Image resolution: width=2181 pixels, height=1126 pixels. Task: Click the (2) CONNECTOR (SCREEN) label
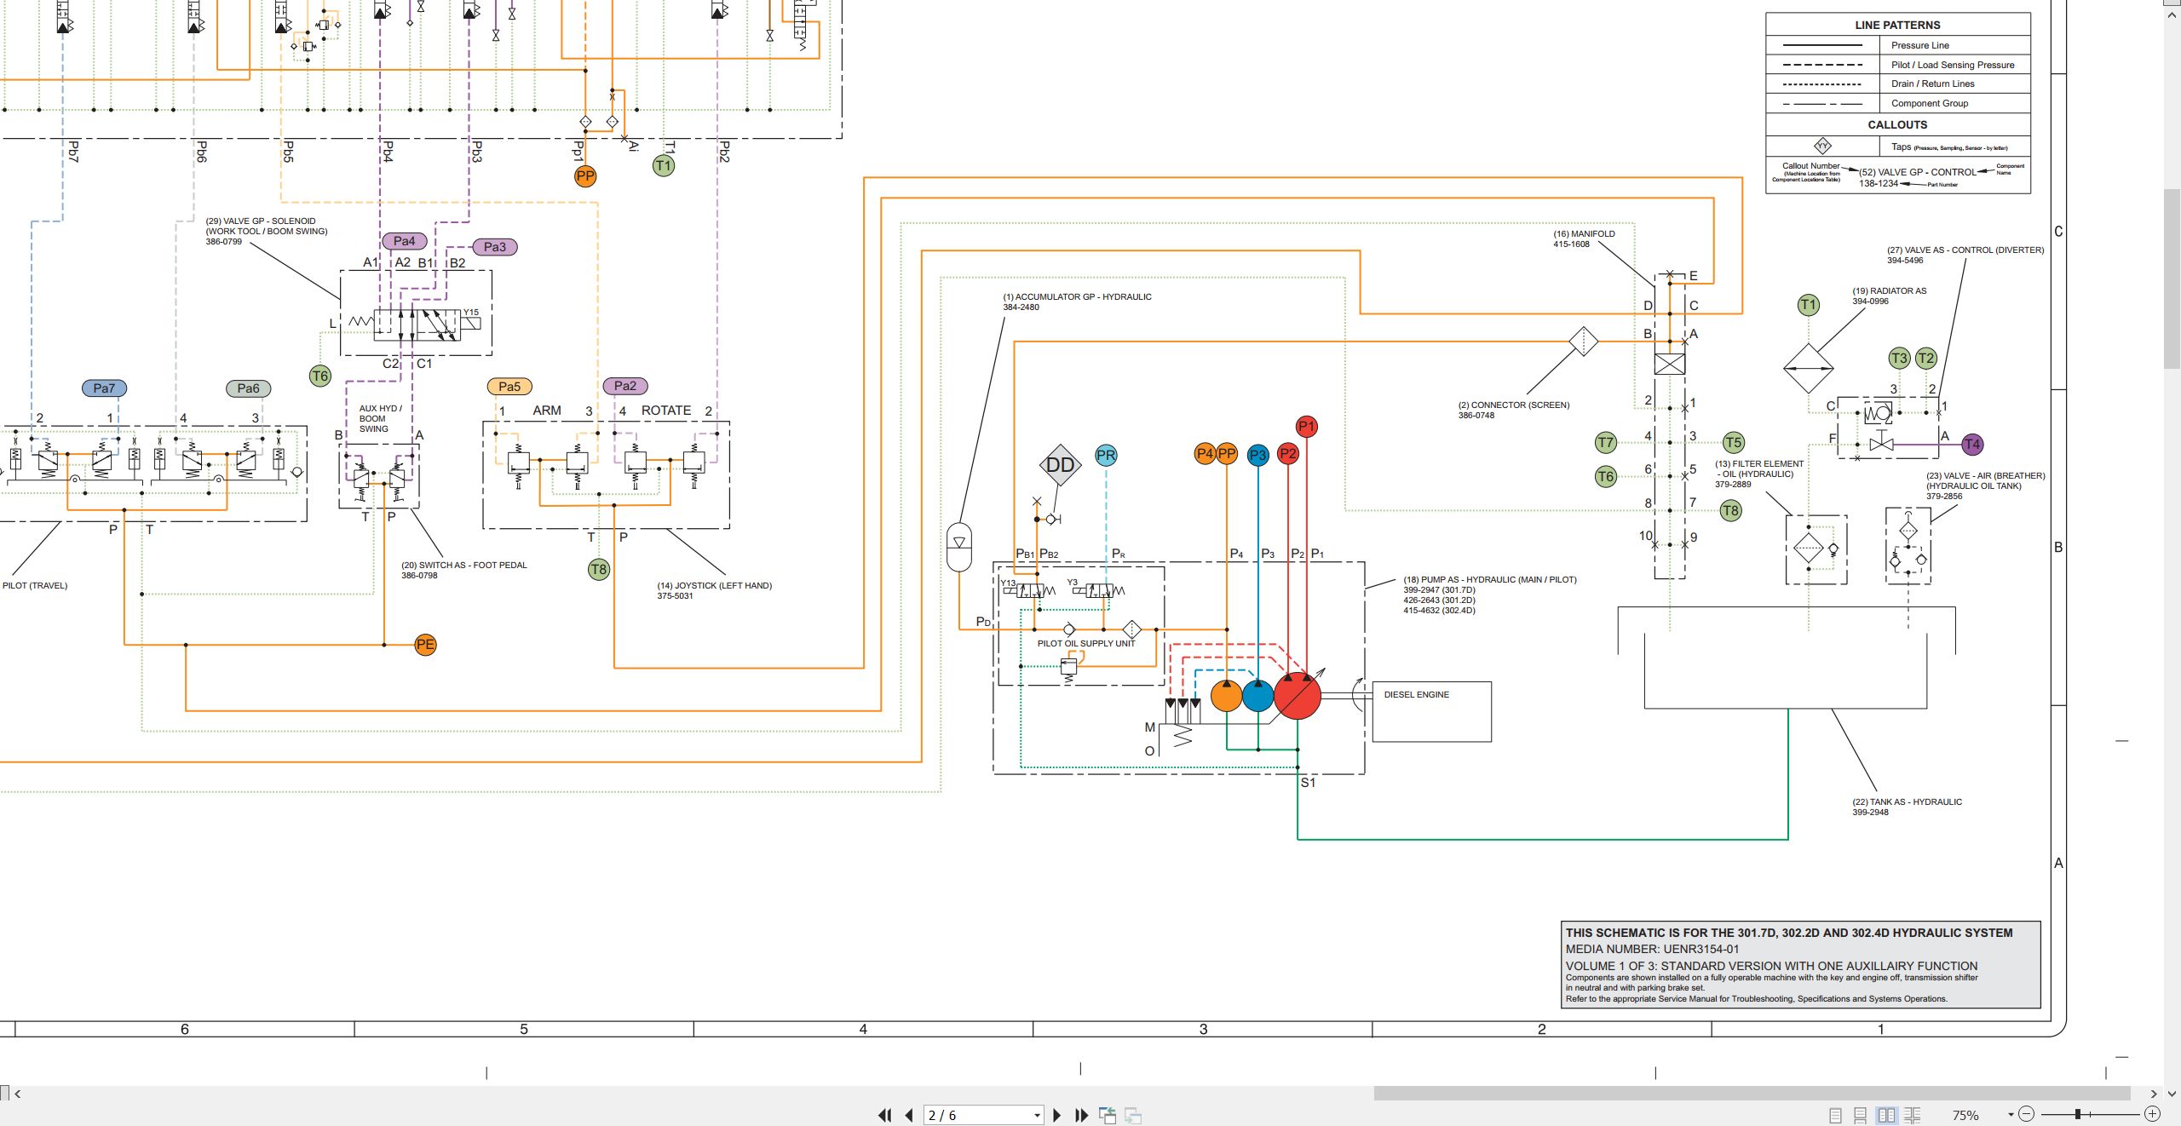pos(1514,405)
